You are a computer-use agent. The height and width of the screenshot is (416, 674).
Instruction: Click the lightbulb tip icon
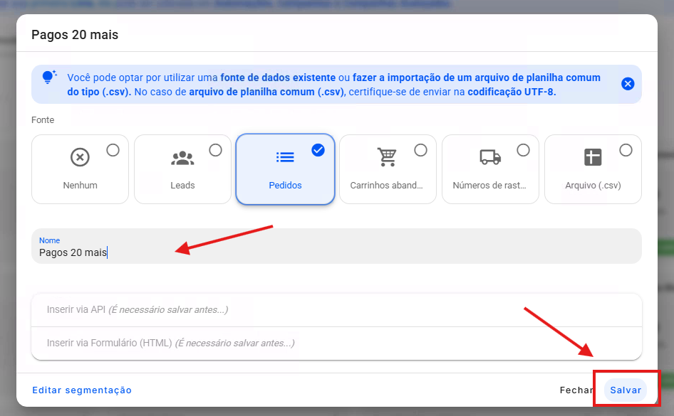pos(49,78)
